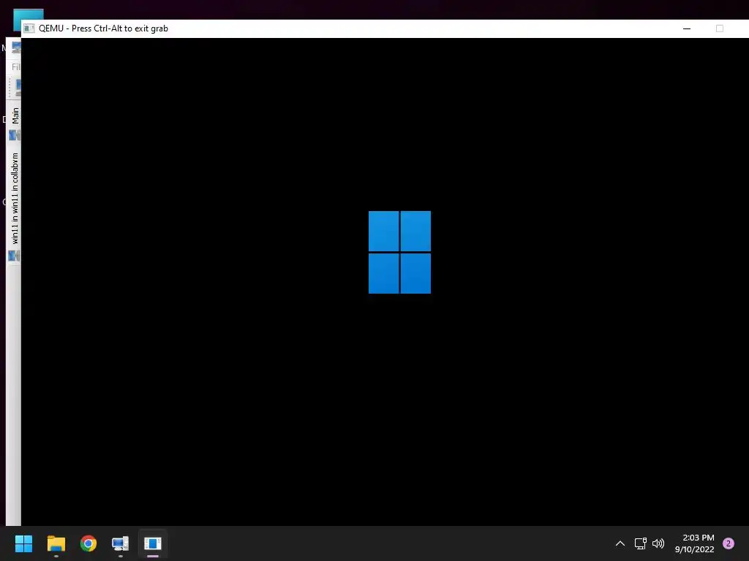Launch Google Chrome from the taskbar
This screenshot has height=561, width=749.
[89, 543]
